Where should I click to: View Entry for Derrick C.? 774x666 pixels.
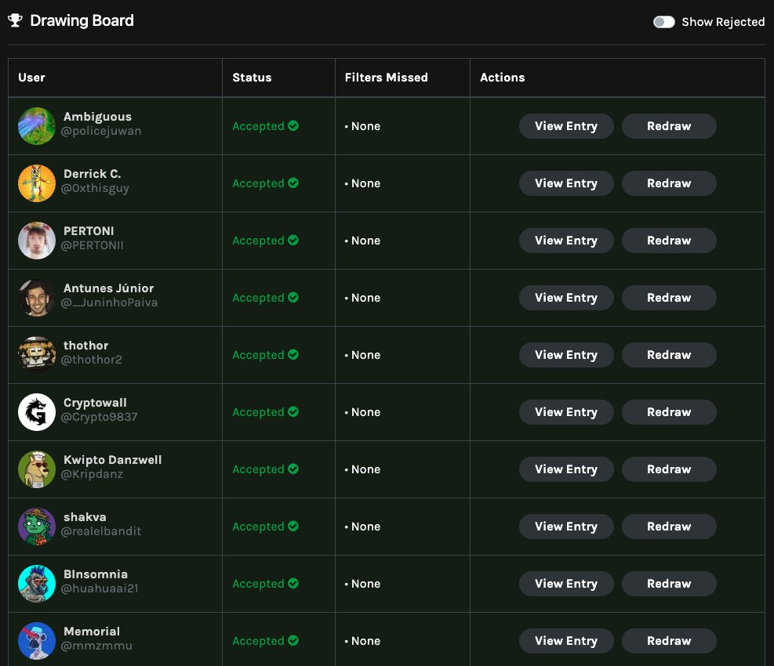click(566, 183)
